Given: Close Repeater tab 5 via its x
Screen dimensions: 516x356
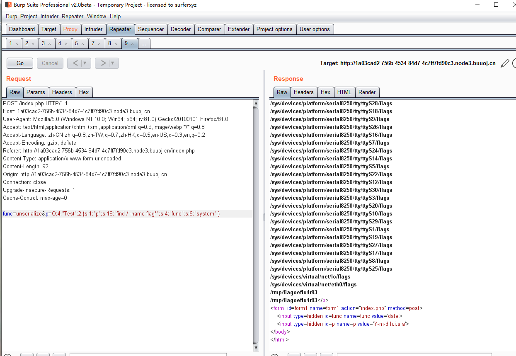Looking at the screenshot, I should coord(82,44).
